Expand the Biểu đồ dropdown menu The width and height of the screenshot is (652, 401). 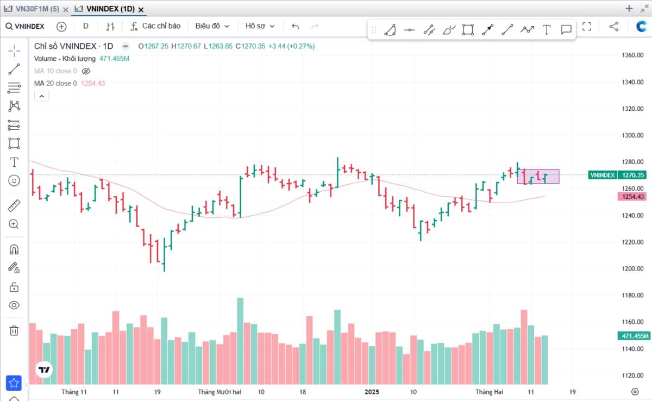point(212,26)
